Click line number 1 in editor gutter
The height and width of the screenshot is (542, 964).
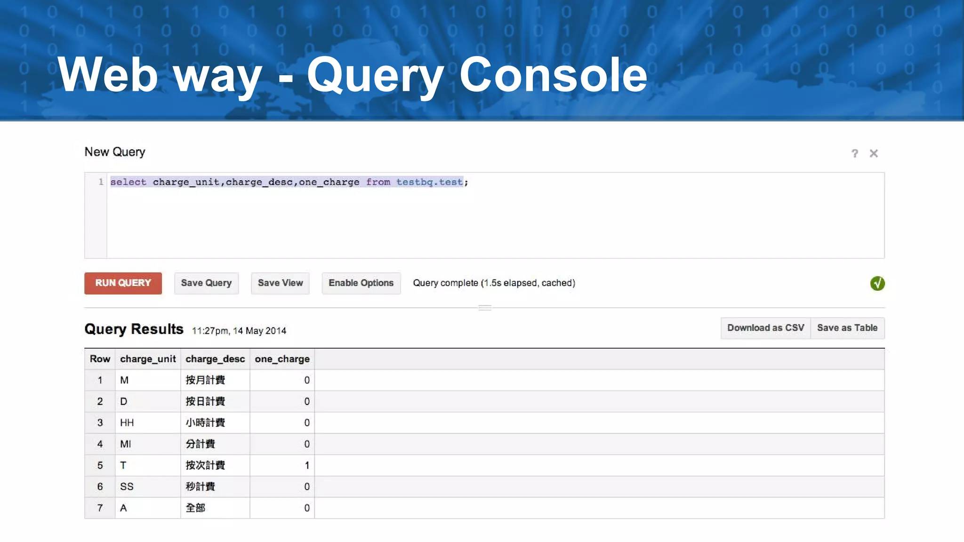[x=101, y=182]
